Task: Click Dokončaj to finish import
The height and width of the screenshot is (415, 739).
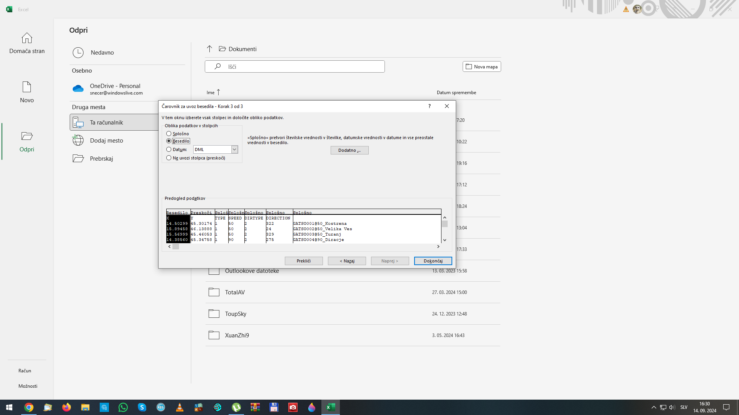Action: pos(433,261)
